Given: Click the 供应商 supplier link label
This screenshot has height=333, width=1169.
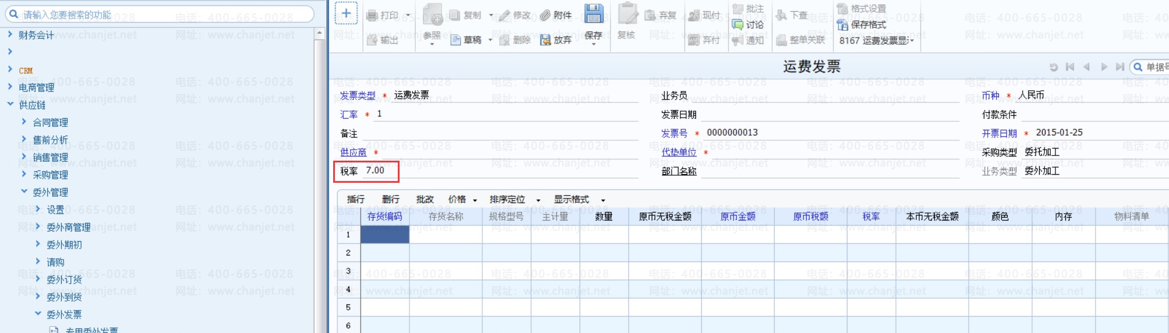Looking at the screenshot, I should point(353,153).
